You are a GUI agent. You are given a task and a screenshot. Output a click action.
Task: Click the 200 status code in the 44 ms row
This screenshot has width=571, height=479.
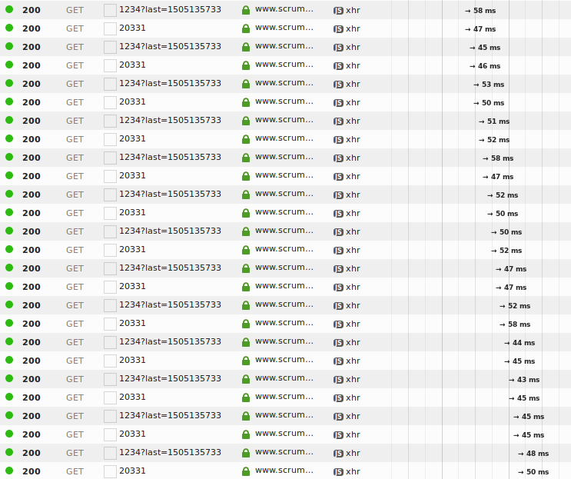pyautogui.click(x=32, y=342)
